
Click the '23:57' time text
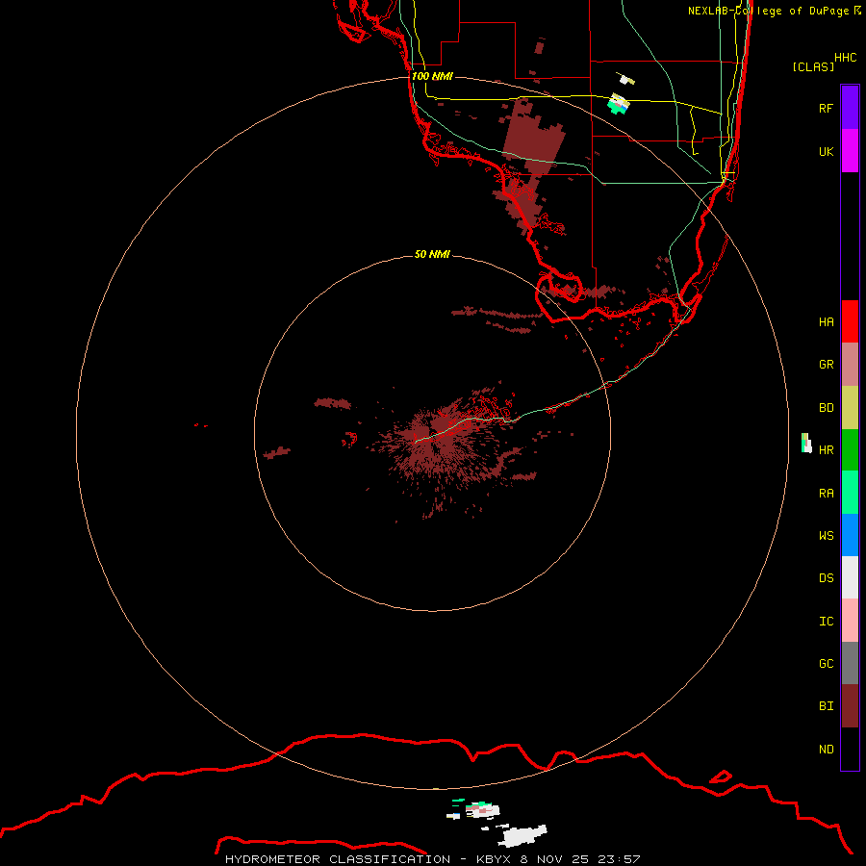[619, 859]
